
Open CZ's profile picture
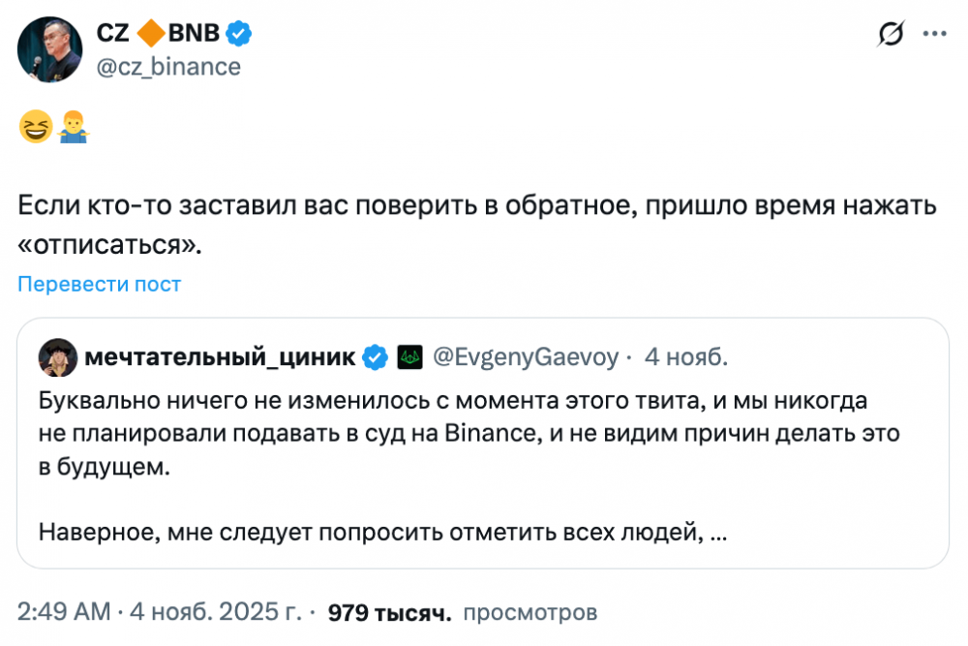[x=50, y=48]
